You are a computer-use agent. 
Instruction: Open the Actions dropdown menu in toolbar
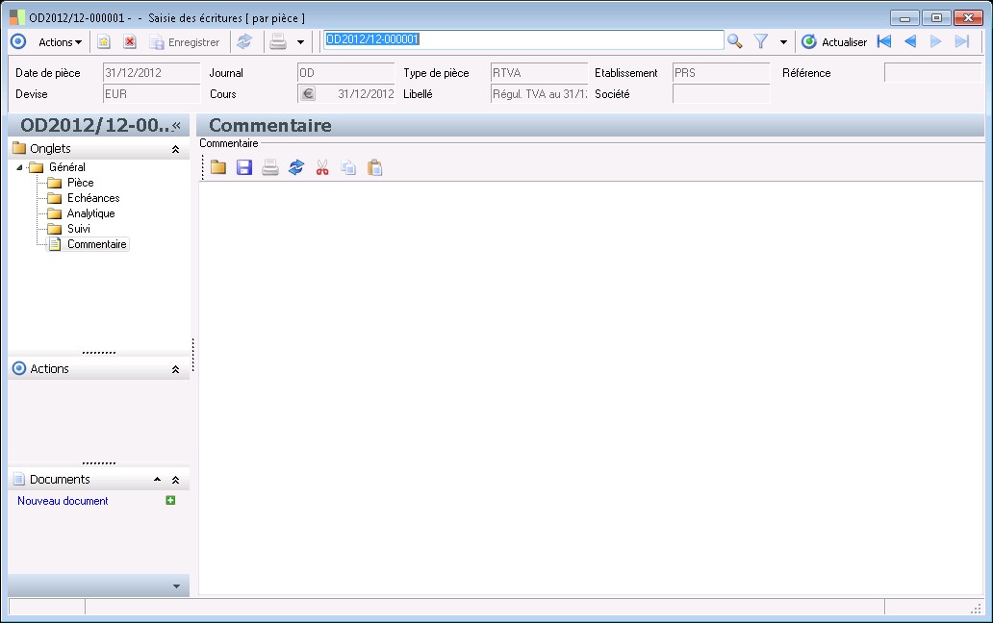(x=61, y=42)
